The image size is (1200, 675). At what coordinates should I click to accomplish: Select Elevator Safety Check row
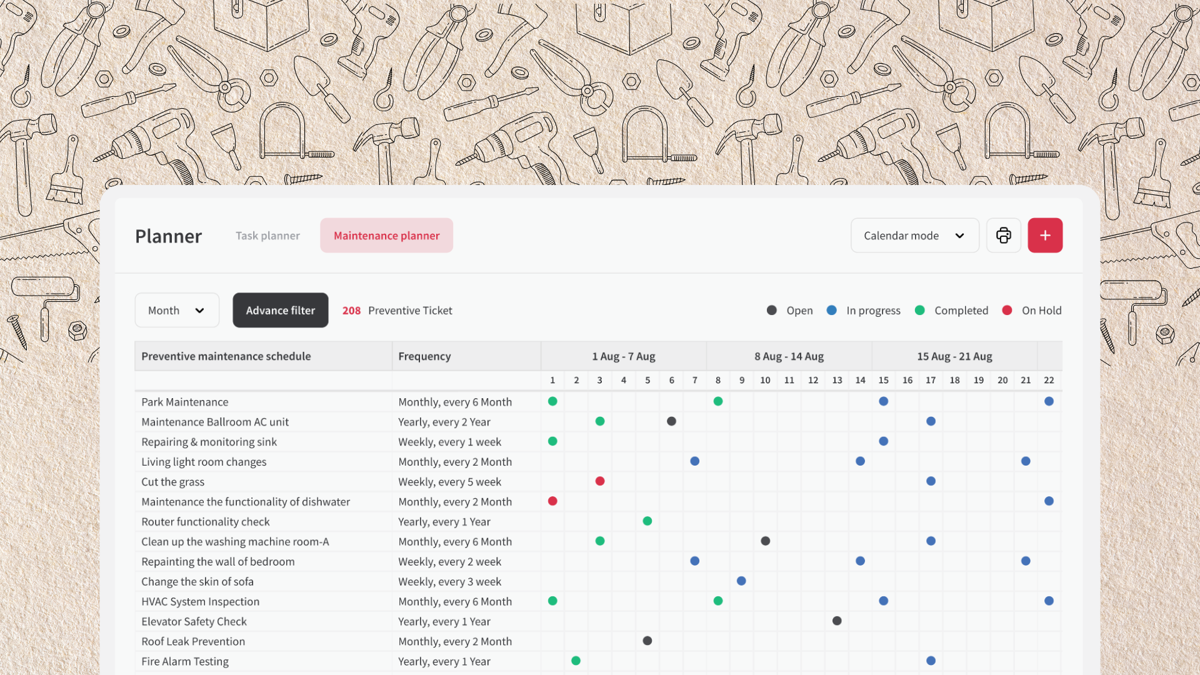(194, 622)
